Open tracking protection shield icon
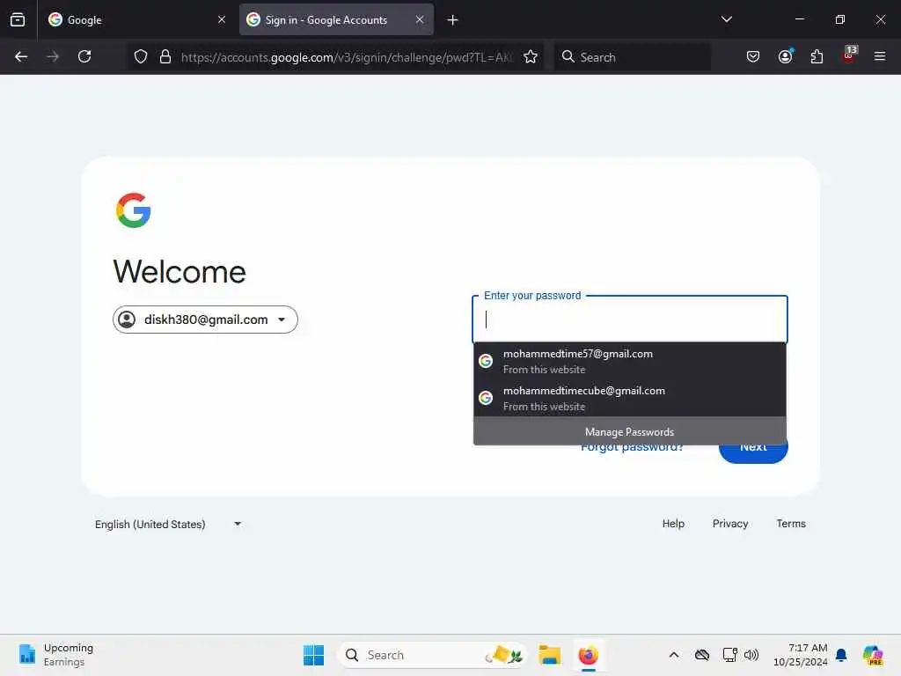The image size is (901, 676). tap(141, 56)
